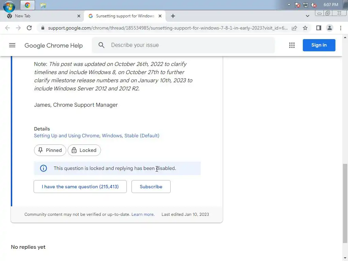This screenshot has height=261, width=348.
Task: Open the Windows Start orb
Action: pyautogui.click(x=9, y=6)
